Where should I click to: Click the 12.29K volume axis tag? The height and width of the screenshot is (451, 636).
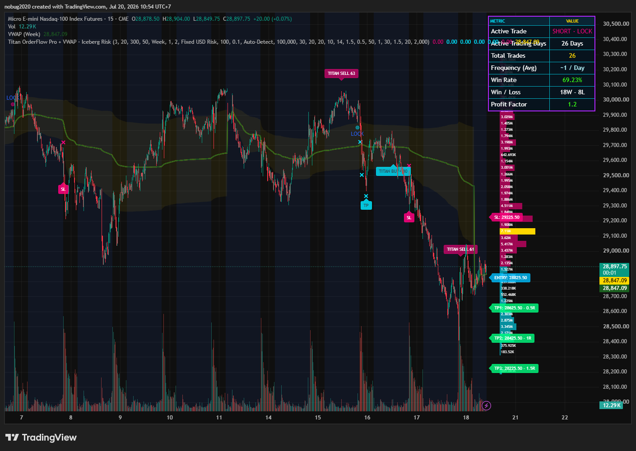coord(612,405)
